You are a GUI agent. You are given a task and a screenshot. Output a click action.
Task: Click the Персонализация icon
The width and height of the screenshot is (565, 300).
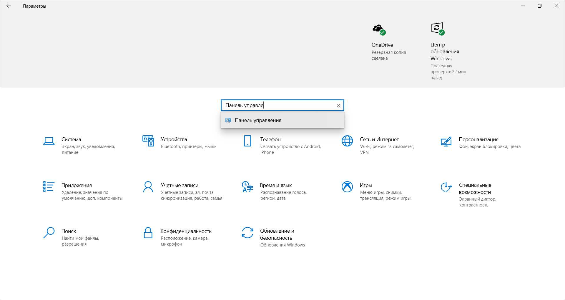[x=446, y=141]
